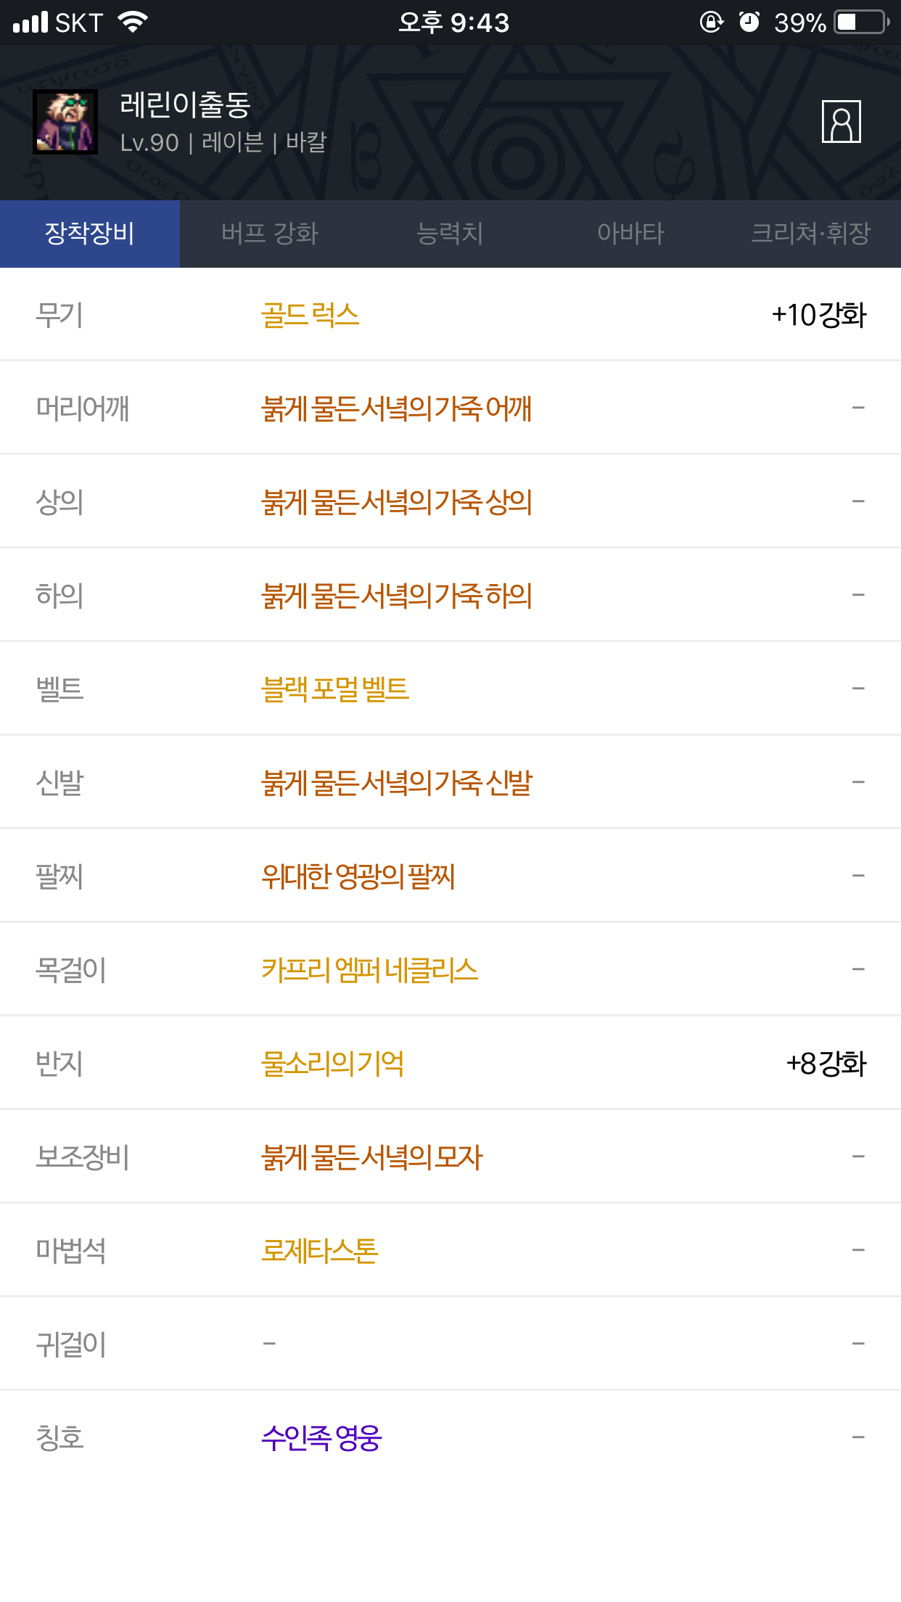The image size is (901, 1602).
Task: Tap the cellular signal bars icon
Action: coord(30,22)
